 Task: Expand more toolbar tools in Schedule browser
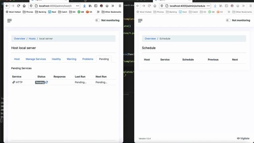click(243, 6)
